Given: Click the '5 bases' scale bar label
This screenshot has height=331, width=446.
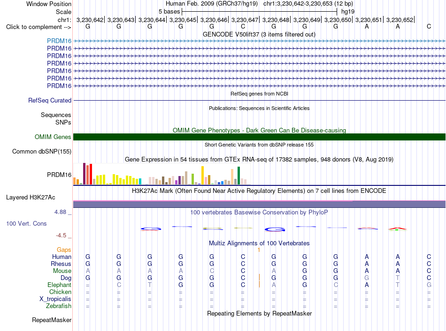Looking at the screenshot, I should 169,12.
